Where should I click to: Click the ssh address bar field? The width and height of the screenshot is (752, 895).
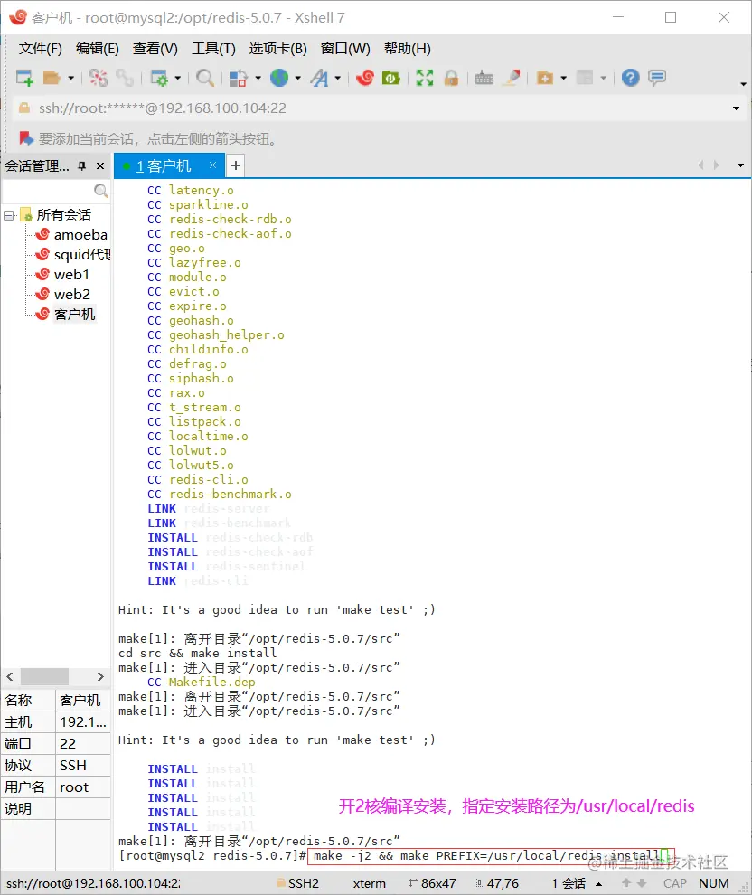371,108
